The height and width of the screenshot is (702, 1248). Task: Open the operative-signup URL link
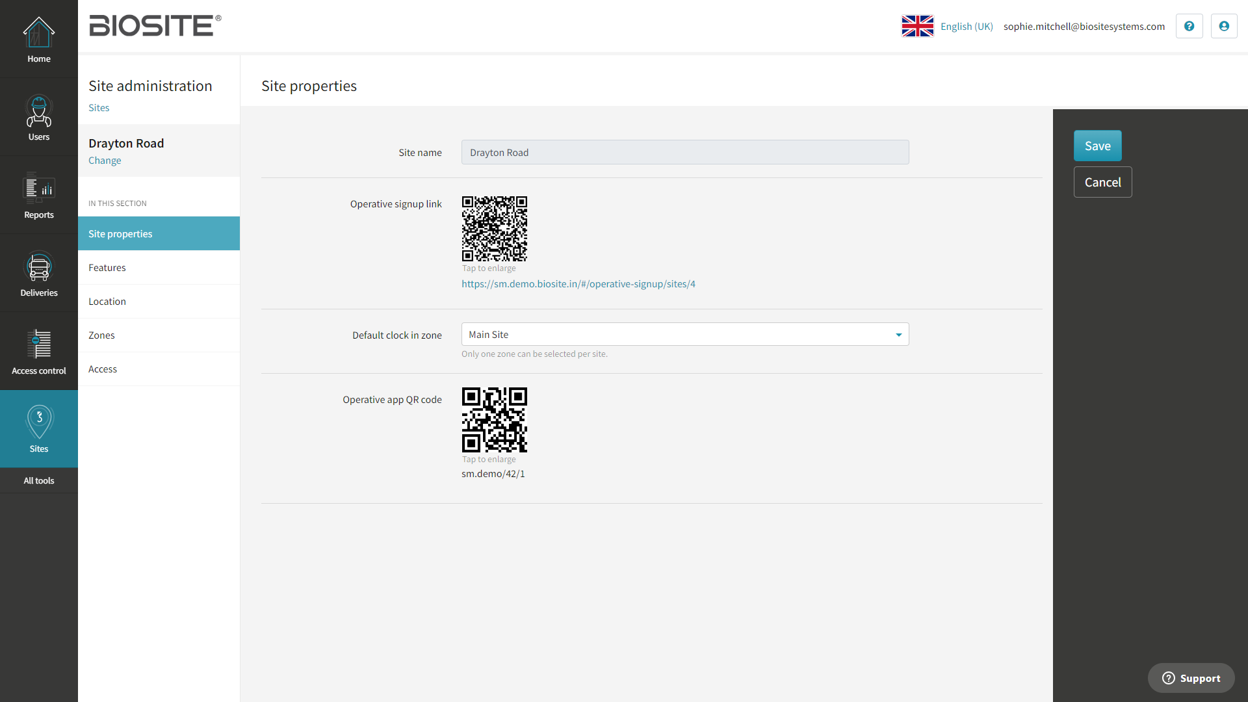pos(578,283)
